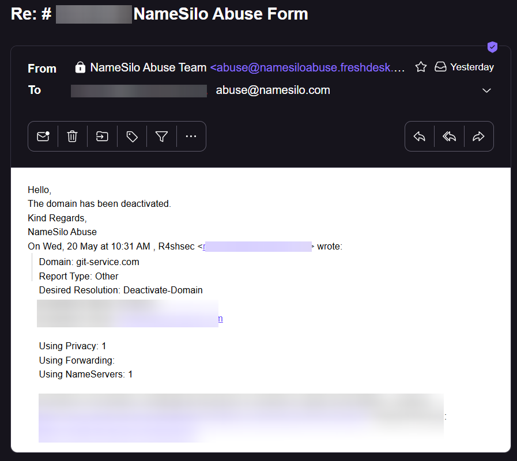Click recipient abuse@namesilo.com
The width and height of the screenshot is (517, 461).
tap(273, 90)
